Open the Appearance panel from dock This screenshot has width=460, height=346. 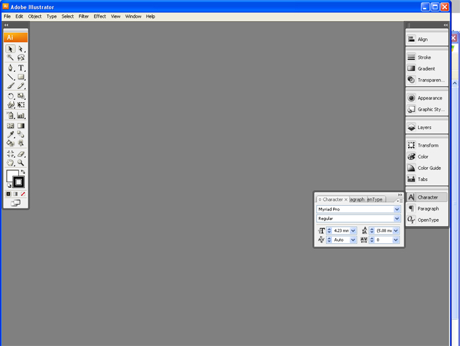click(x=427, y=98)
